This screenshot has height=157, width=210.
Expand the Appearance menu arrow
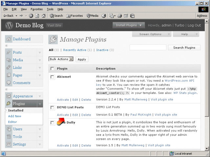(x=40, y=96)
